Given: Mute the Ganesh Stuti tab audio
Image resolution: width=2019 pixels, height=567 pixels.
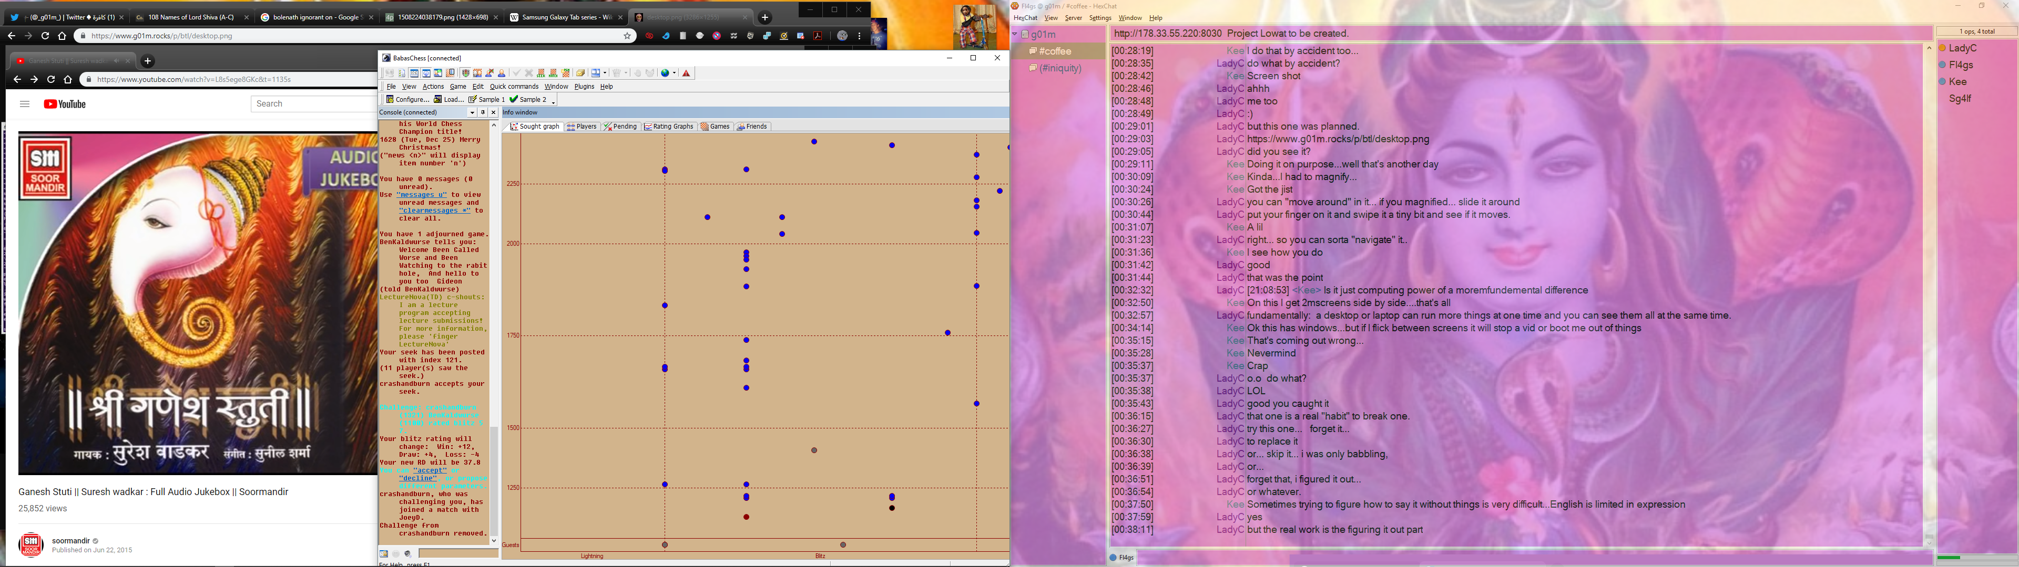Looking at the screenshot, I should 116,60.
